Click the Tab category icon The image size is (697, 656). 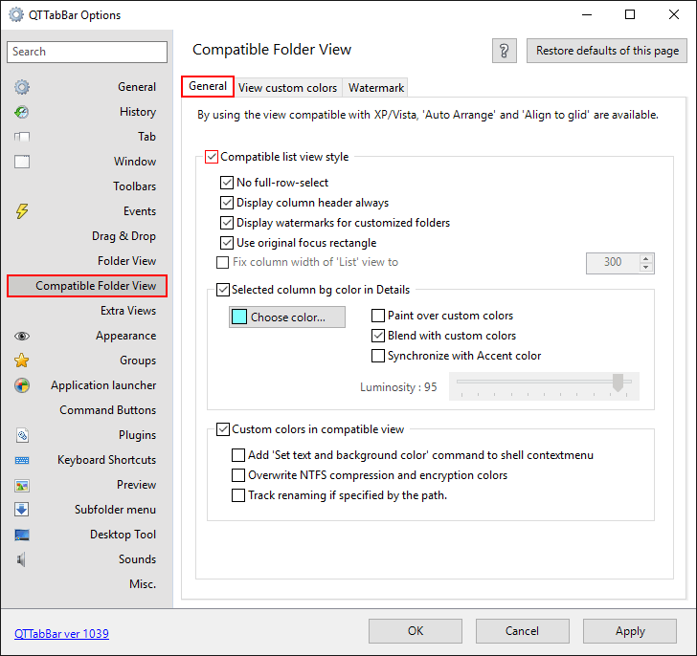tap(22, 137)
